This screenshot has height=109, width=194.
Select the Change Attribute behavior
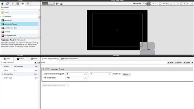(19, 36)
